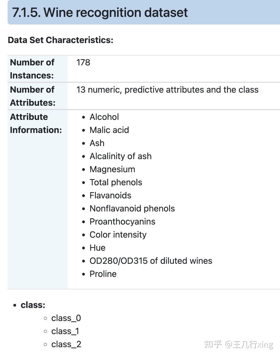Select the "Alcalinity of ash" item

point(120,156)
